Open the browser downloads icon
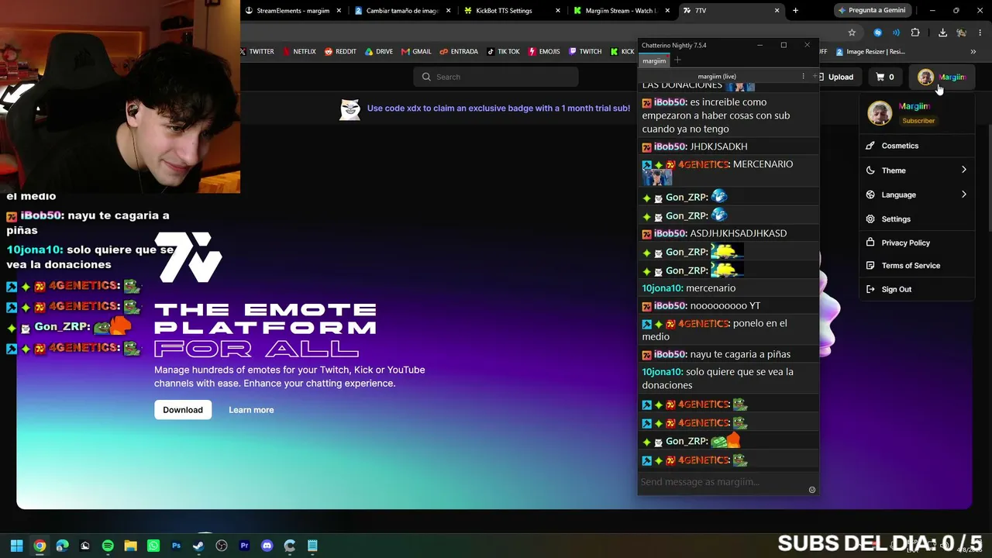Screen dimensions: 992x558 pos(942,33)
